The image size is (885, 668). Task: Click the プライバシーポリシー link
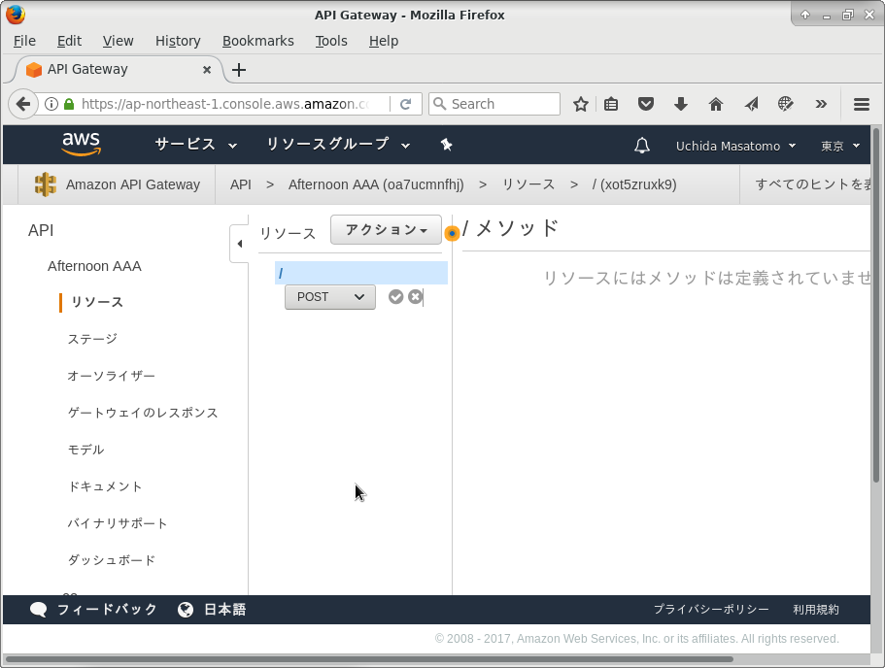pyautogui.click(x=711, y=610)
